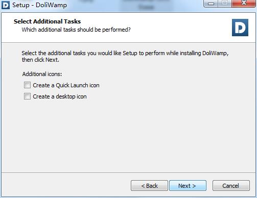Go to the previous step with Back
Screen dimensions: 257x198
point(149,186)
